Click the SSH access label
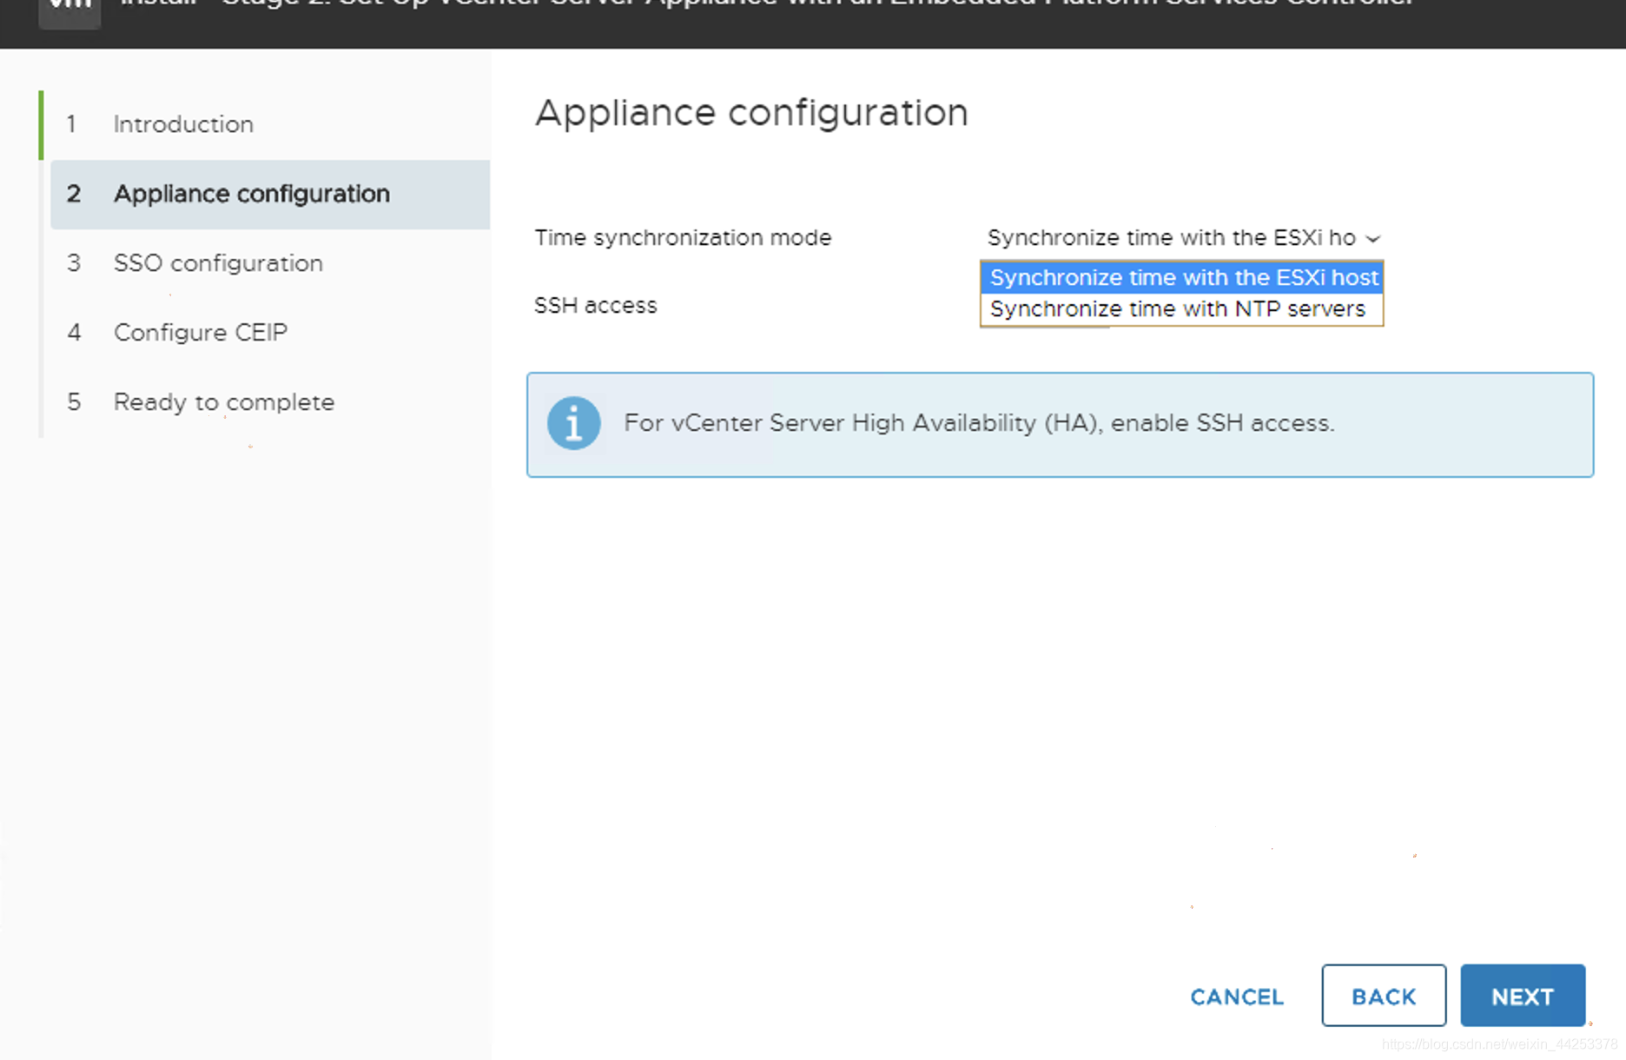 point(596,305)
